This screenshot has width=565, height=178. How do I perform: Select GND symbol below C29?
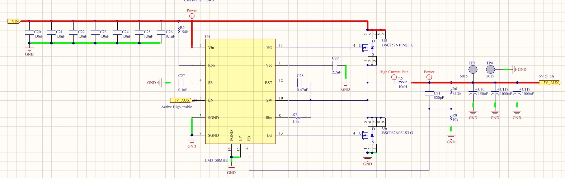pyautogui.click(x=345, y=85)
